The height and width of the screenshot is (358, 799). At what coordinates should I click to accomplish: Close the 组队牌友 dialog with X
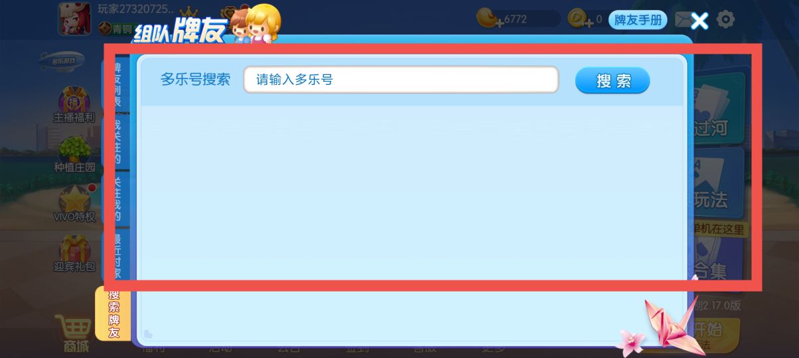[x=699, y=21]
